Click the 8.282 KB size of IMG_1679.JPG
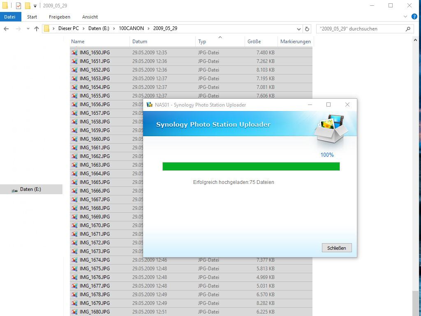This screenshot has height=316, width=421. coord(265,303)
